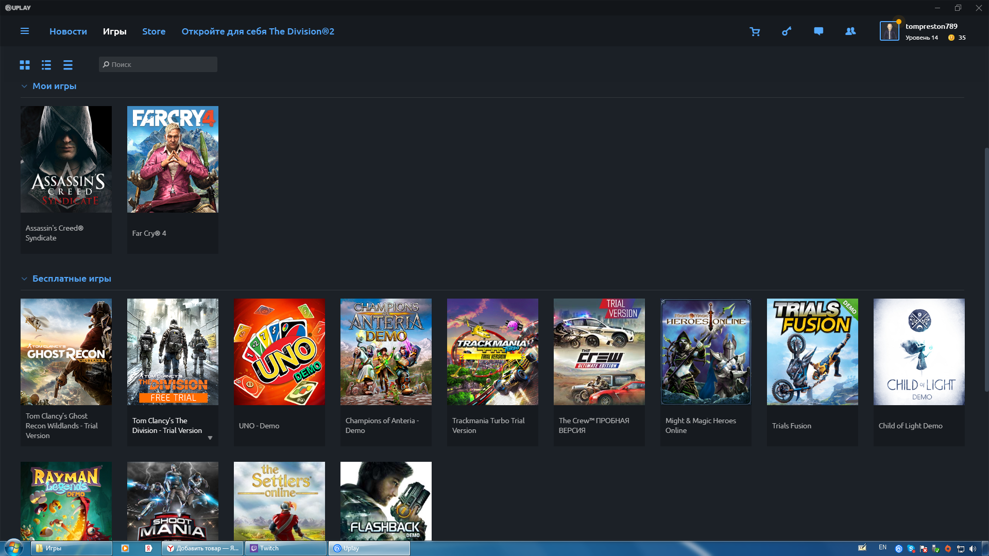Click the Far Cry® 4 title text
The width and height of the screenshot is (989, 556).
(149, 233)
